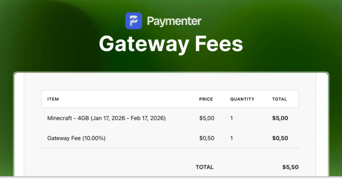Click the bold $5,00 Minecraft row total

[280, 118]
